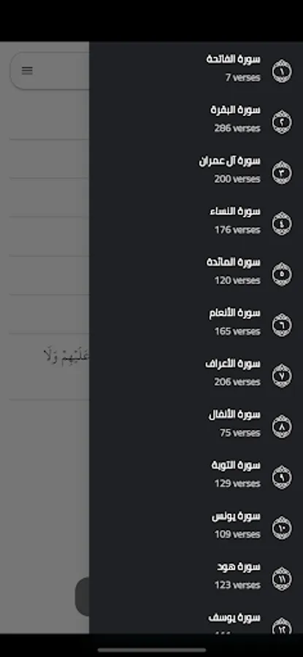Viewport: 303px width, 657px height.
Task: Open Surah Al-Baqarah 286 verses entry
Action: (x=196, y=119)
